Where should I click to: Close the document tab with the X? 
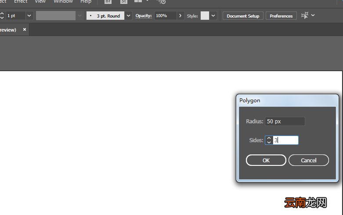pyautogui.click(x=25, y=29)
